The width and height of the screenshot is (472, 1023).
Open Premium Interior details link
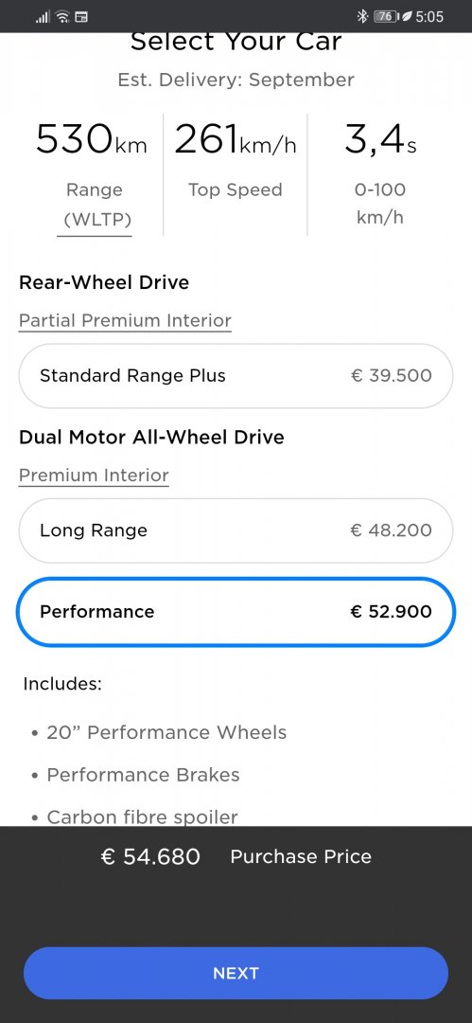[94, 476]
